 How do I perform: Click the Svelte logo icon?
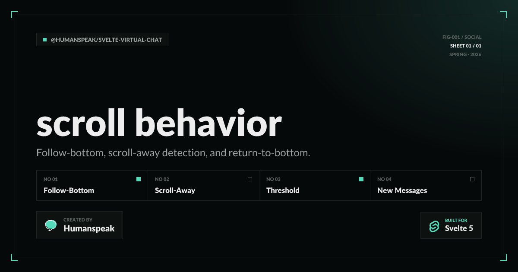click(434, 226)
